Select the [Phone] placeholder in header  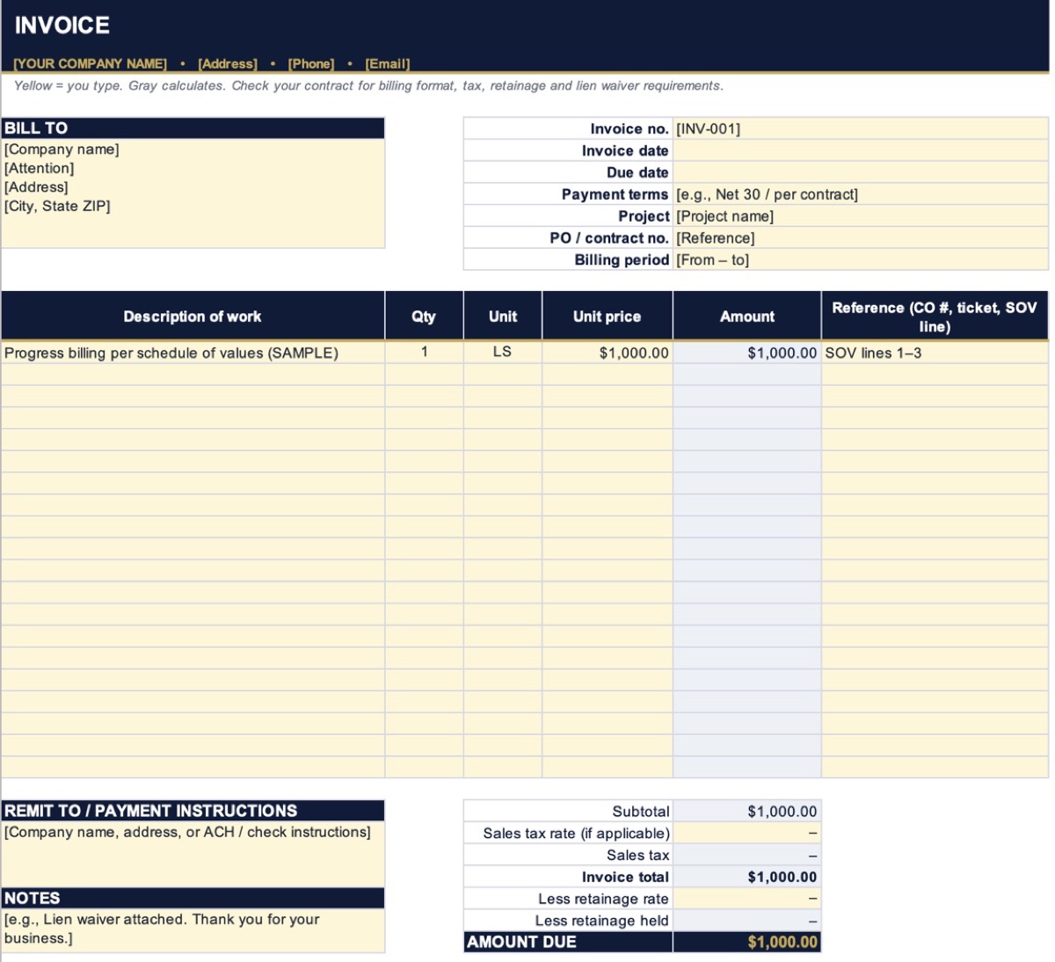point(311,63)
